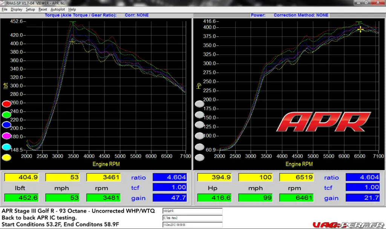
Task: Click the Torque graph title header
Action: [81, 15]
